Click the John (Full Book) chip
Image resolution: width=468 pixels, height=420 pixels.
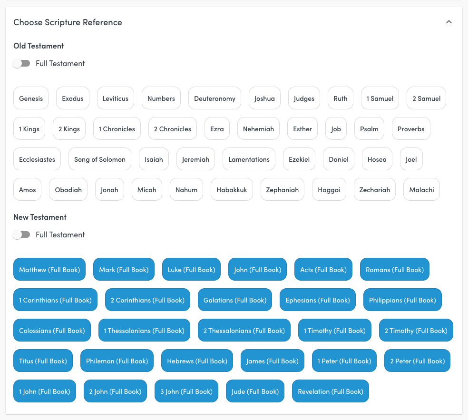(x=258, y=270)
